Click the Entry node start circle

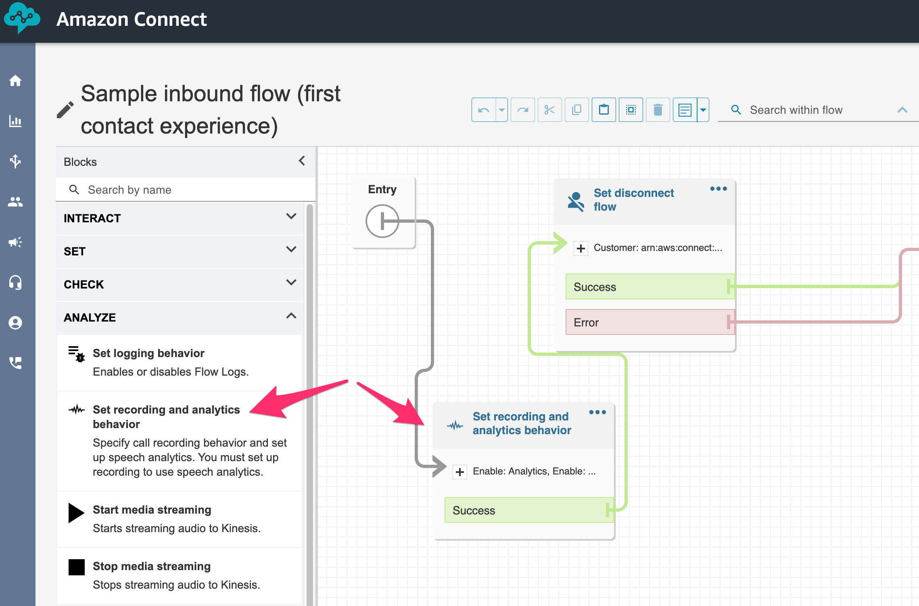(382, 221)
